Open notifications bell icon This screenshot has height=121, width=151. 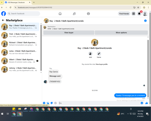[139, 14]
